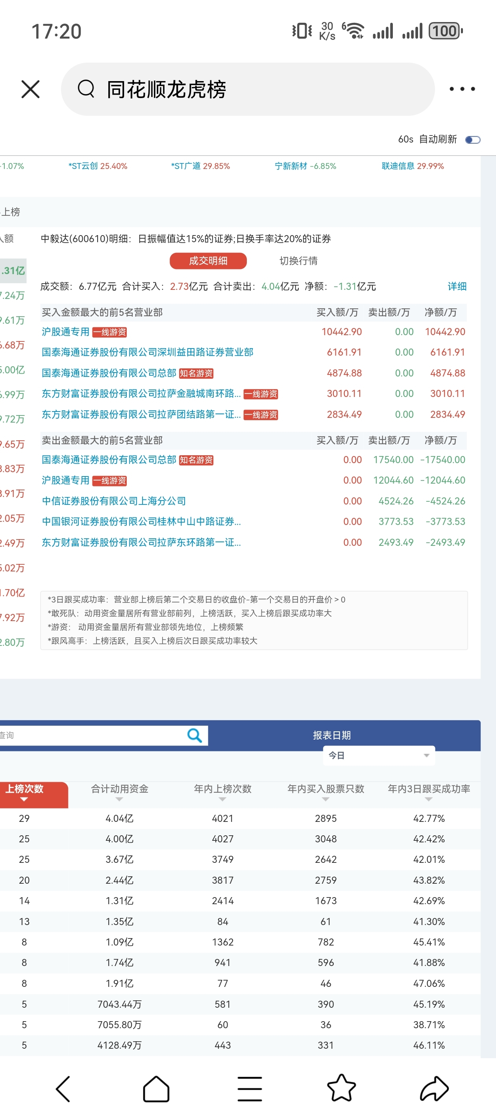Toggle the 60s auto refresh switch
The height and width of the screenshot is (1120, 496).
tap(472, 139)
